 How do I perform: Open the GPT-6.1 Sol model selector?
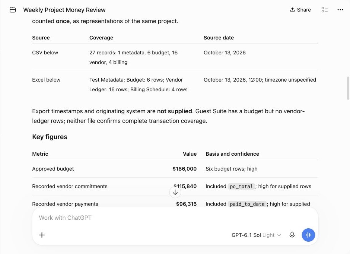tap(256, 235)
